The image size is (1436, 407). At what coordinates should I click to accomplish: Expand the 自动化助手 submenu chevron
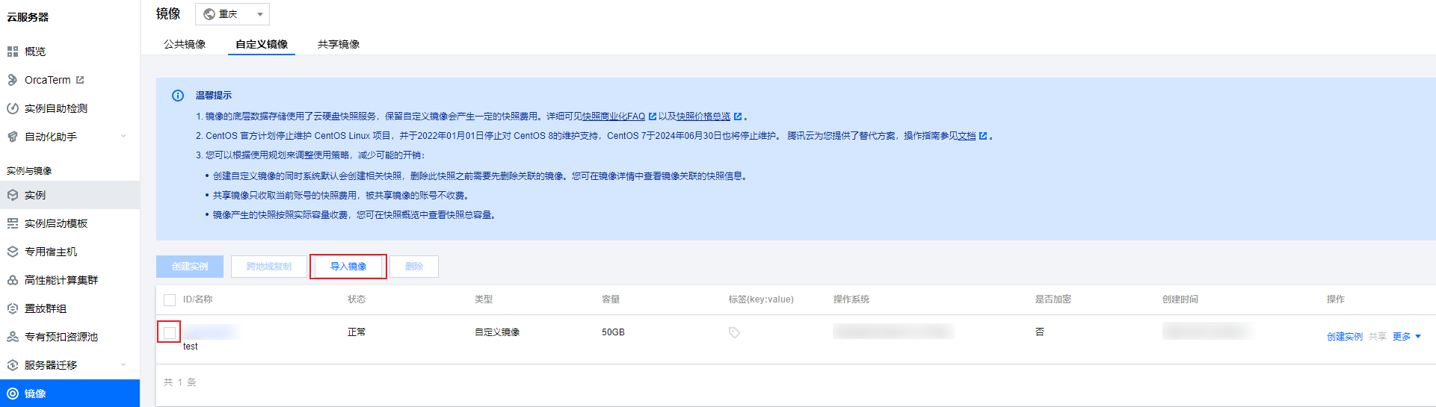123,137
